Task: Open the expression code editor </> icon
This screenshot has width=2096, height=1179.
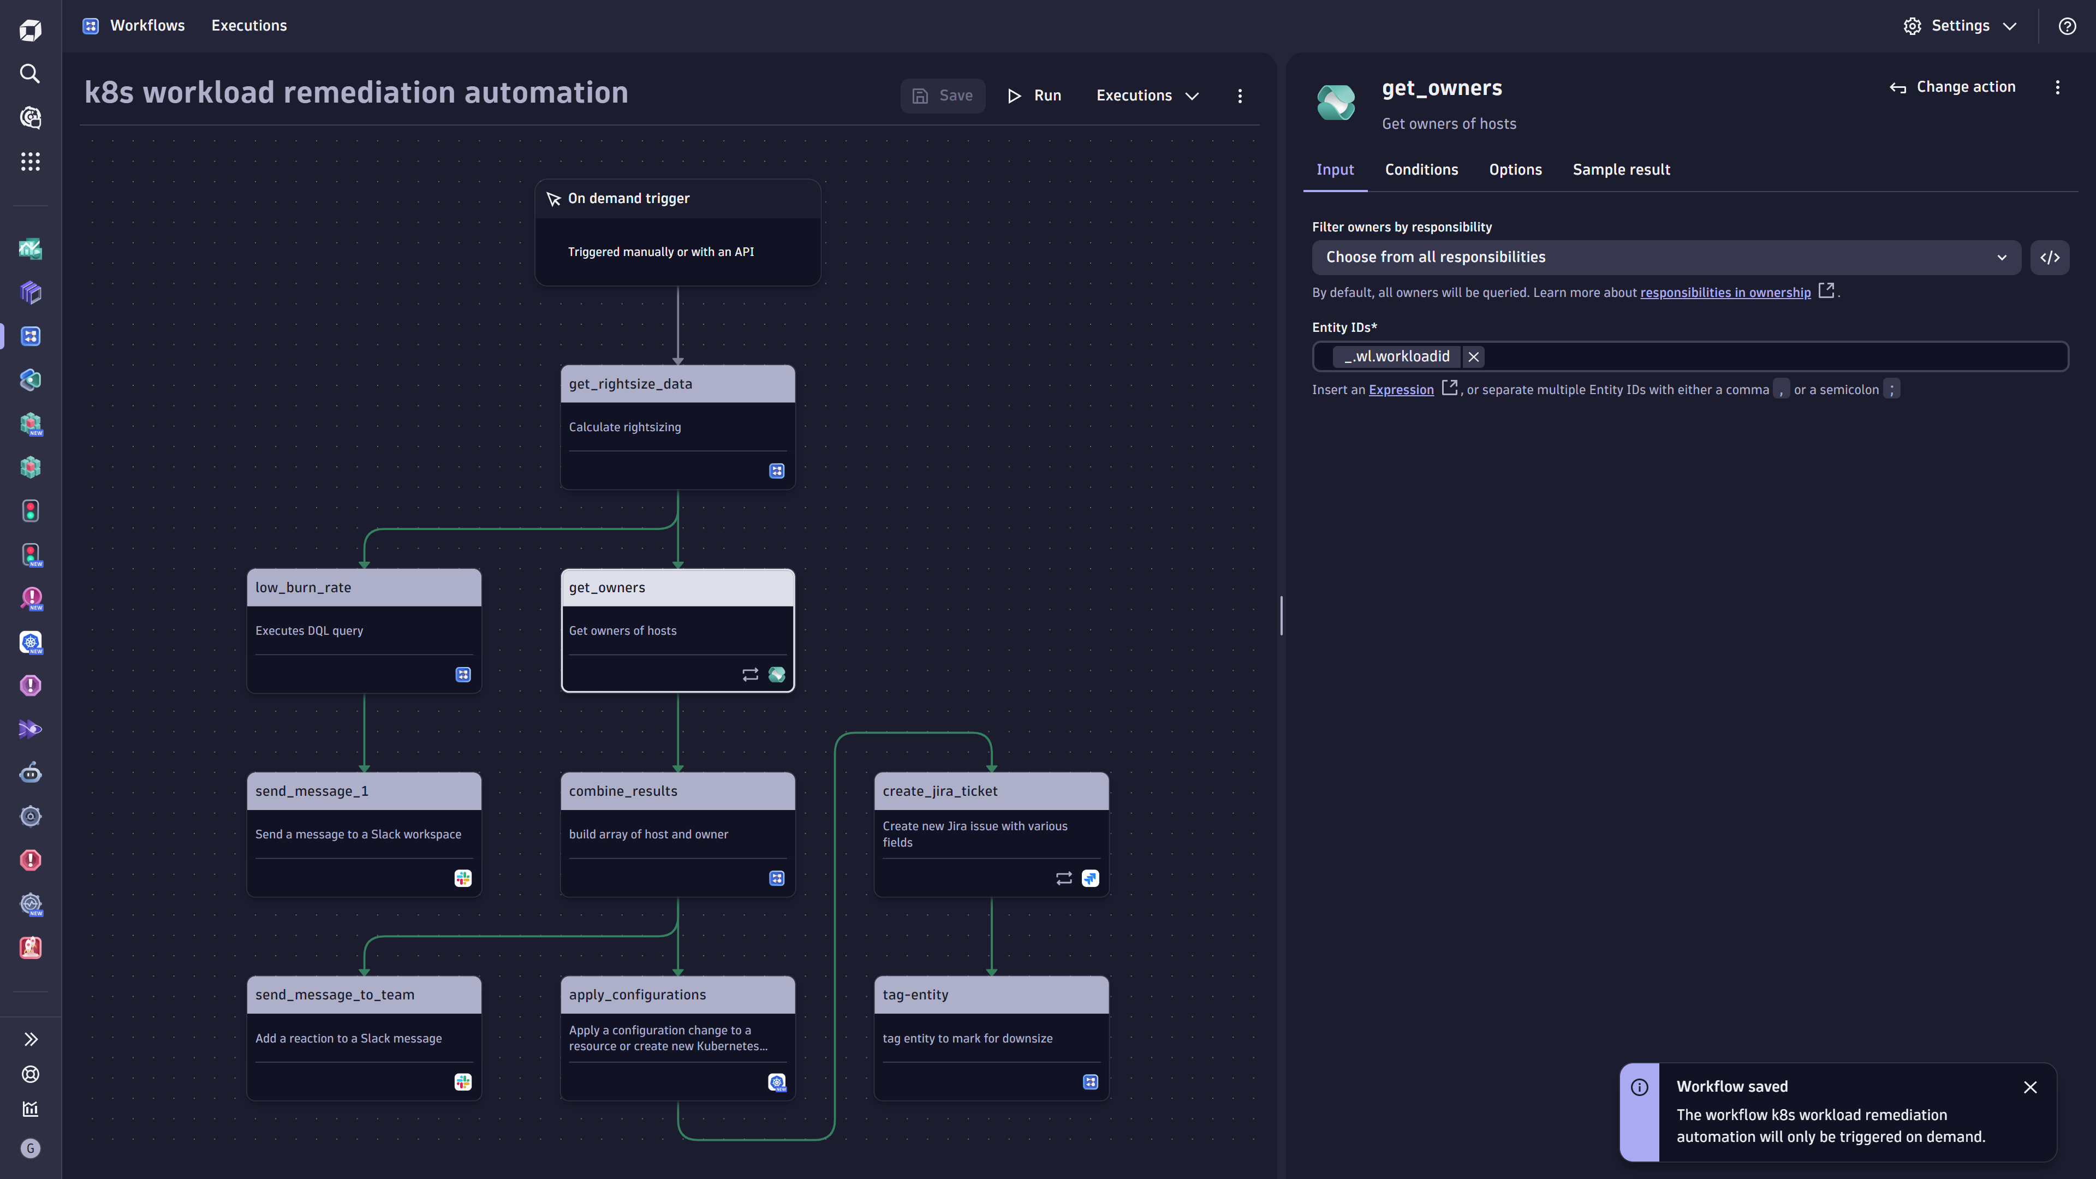Action: 2051,257
